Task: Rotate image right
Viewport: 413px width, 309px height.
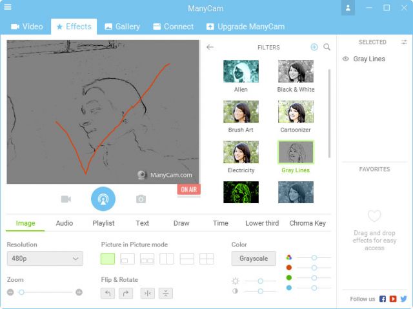Action: pos(126,294)
